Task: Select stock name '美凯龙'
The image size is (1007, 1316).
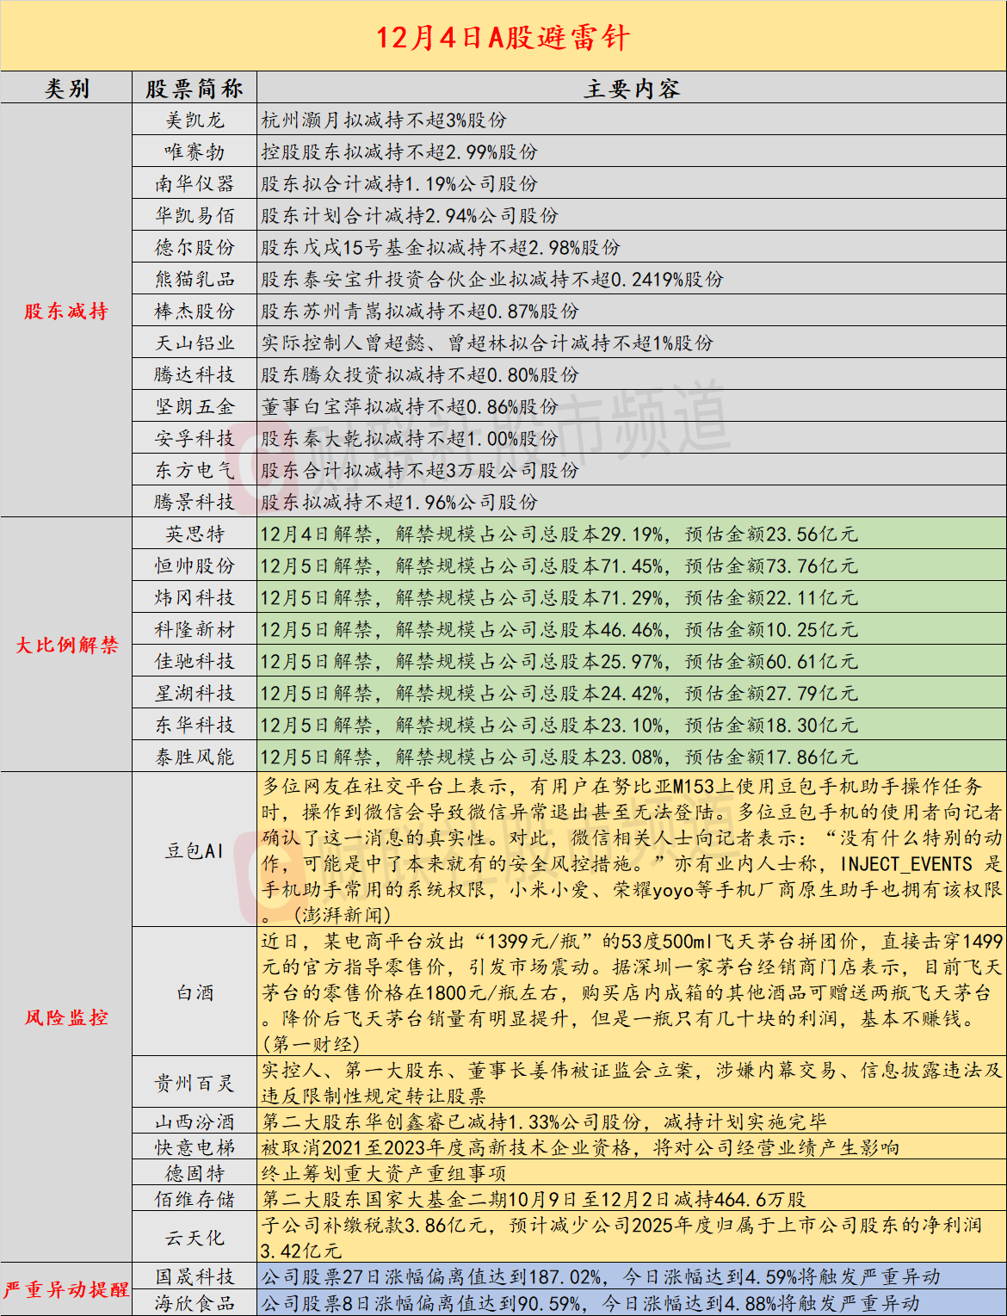Action: click(x=195, y=120)
